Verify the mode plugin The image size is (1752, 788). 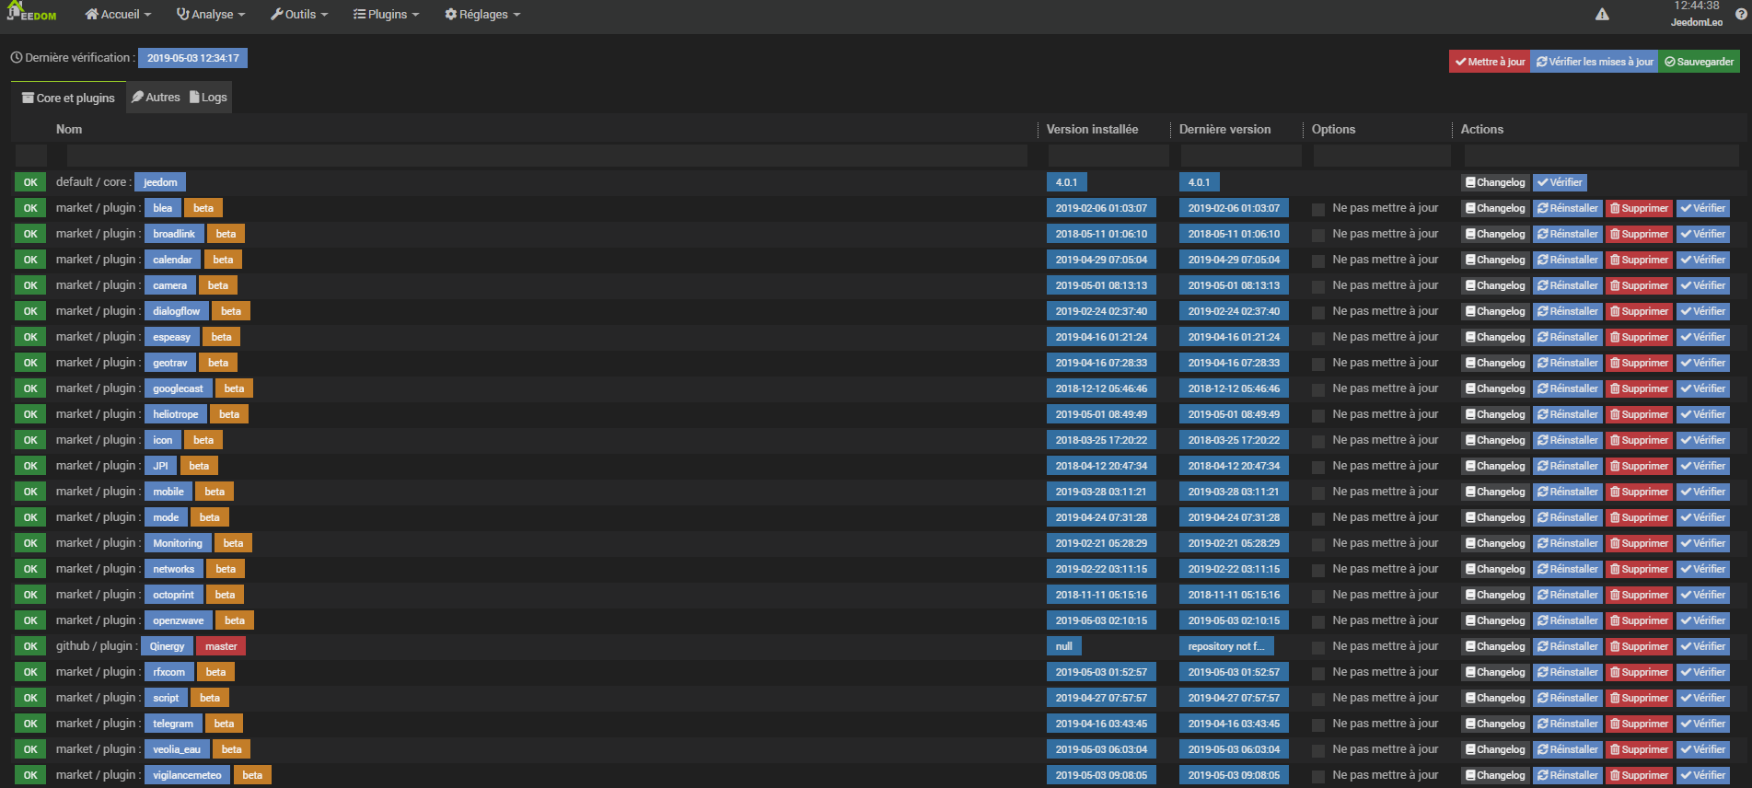(1702, 517)
